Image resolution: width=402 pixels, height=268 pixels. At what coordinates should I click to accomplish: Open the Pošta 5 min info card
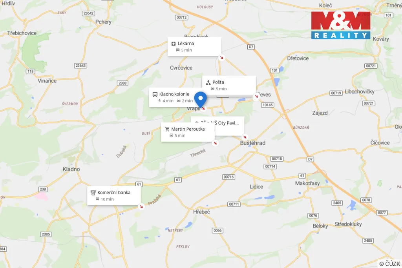tap(229, 85)
